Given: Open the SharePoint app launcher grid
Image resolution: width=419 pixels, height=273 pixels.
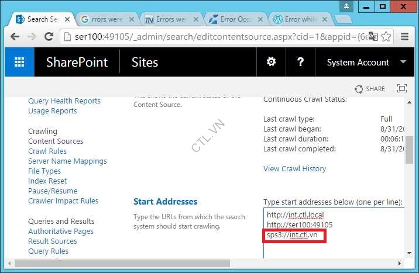Looking at the screenshot, I should [x=19, y=63].
